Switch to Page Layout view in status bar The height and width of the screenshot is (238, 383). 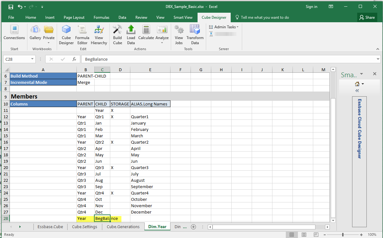click(304, 235)
